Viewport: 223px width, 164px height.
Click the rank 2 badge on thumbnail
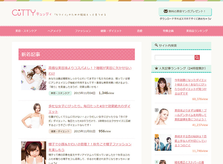pos(156,110)
